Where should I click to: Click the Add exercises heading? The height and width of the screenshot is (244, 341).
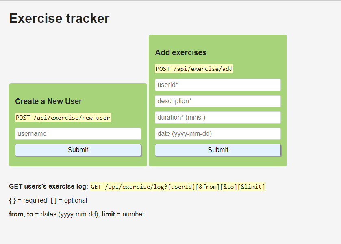click(180, 52)
